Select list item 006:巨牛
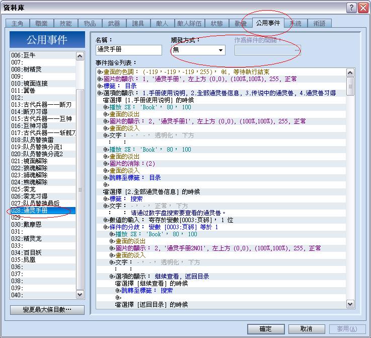Image resolution: width=371 pixels, height=338 pixels. coord(43,55)
